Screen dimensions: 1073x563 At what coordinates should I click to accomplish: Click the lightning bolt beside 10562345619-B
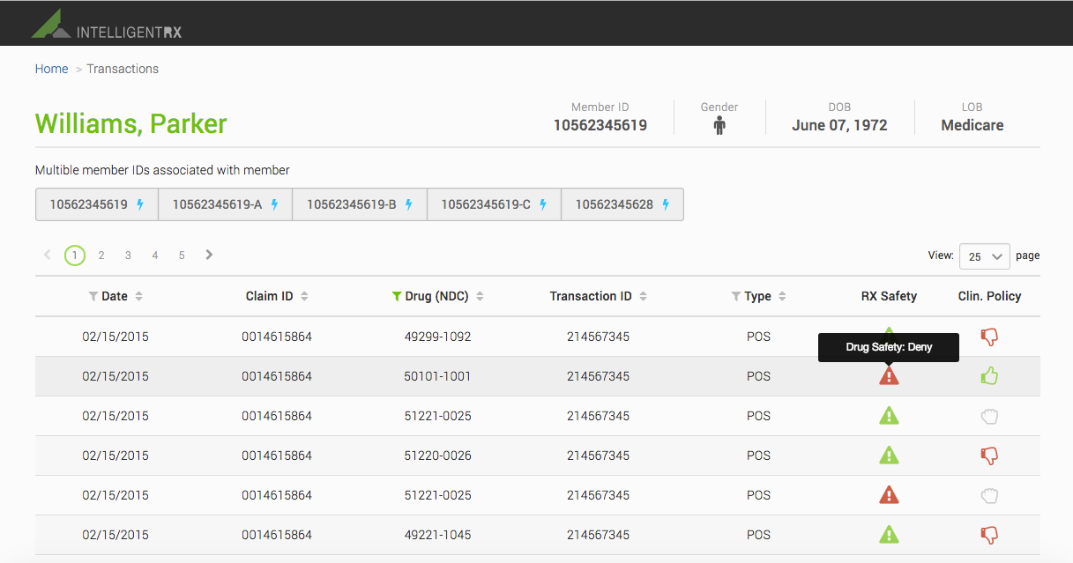click(409, 204)
